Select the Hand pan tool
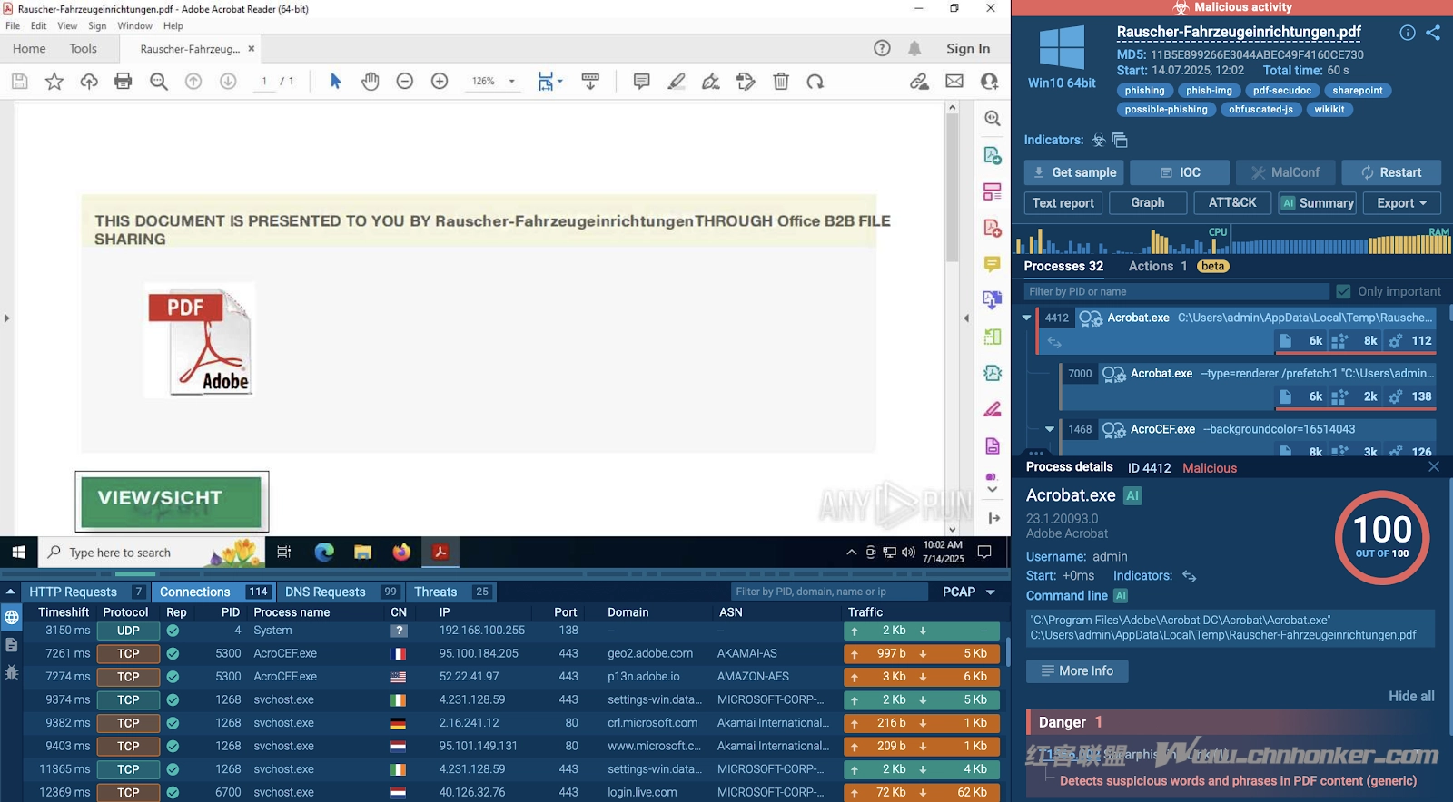This screenshot has width=1453, height=802. coord(370,82)
